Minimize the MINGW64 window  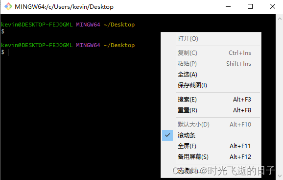(x=228, y=7)
